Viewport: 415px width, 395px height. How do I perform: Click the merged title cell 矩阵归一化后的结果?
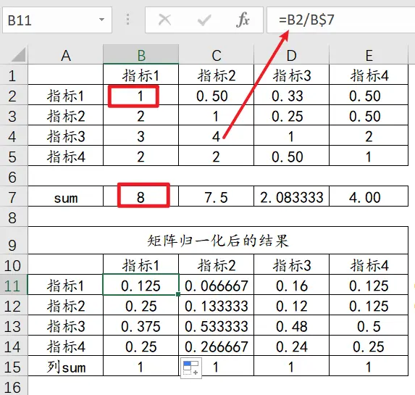[x=218, y=241]
